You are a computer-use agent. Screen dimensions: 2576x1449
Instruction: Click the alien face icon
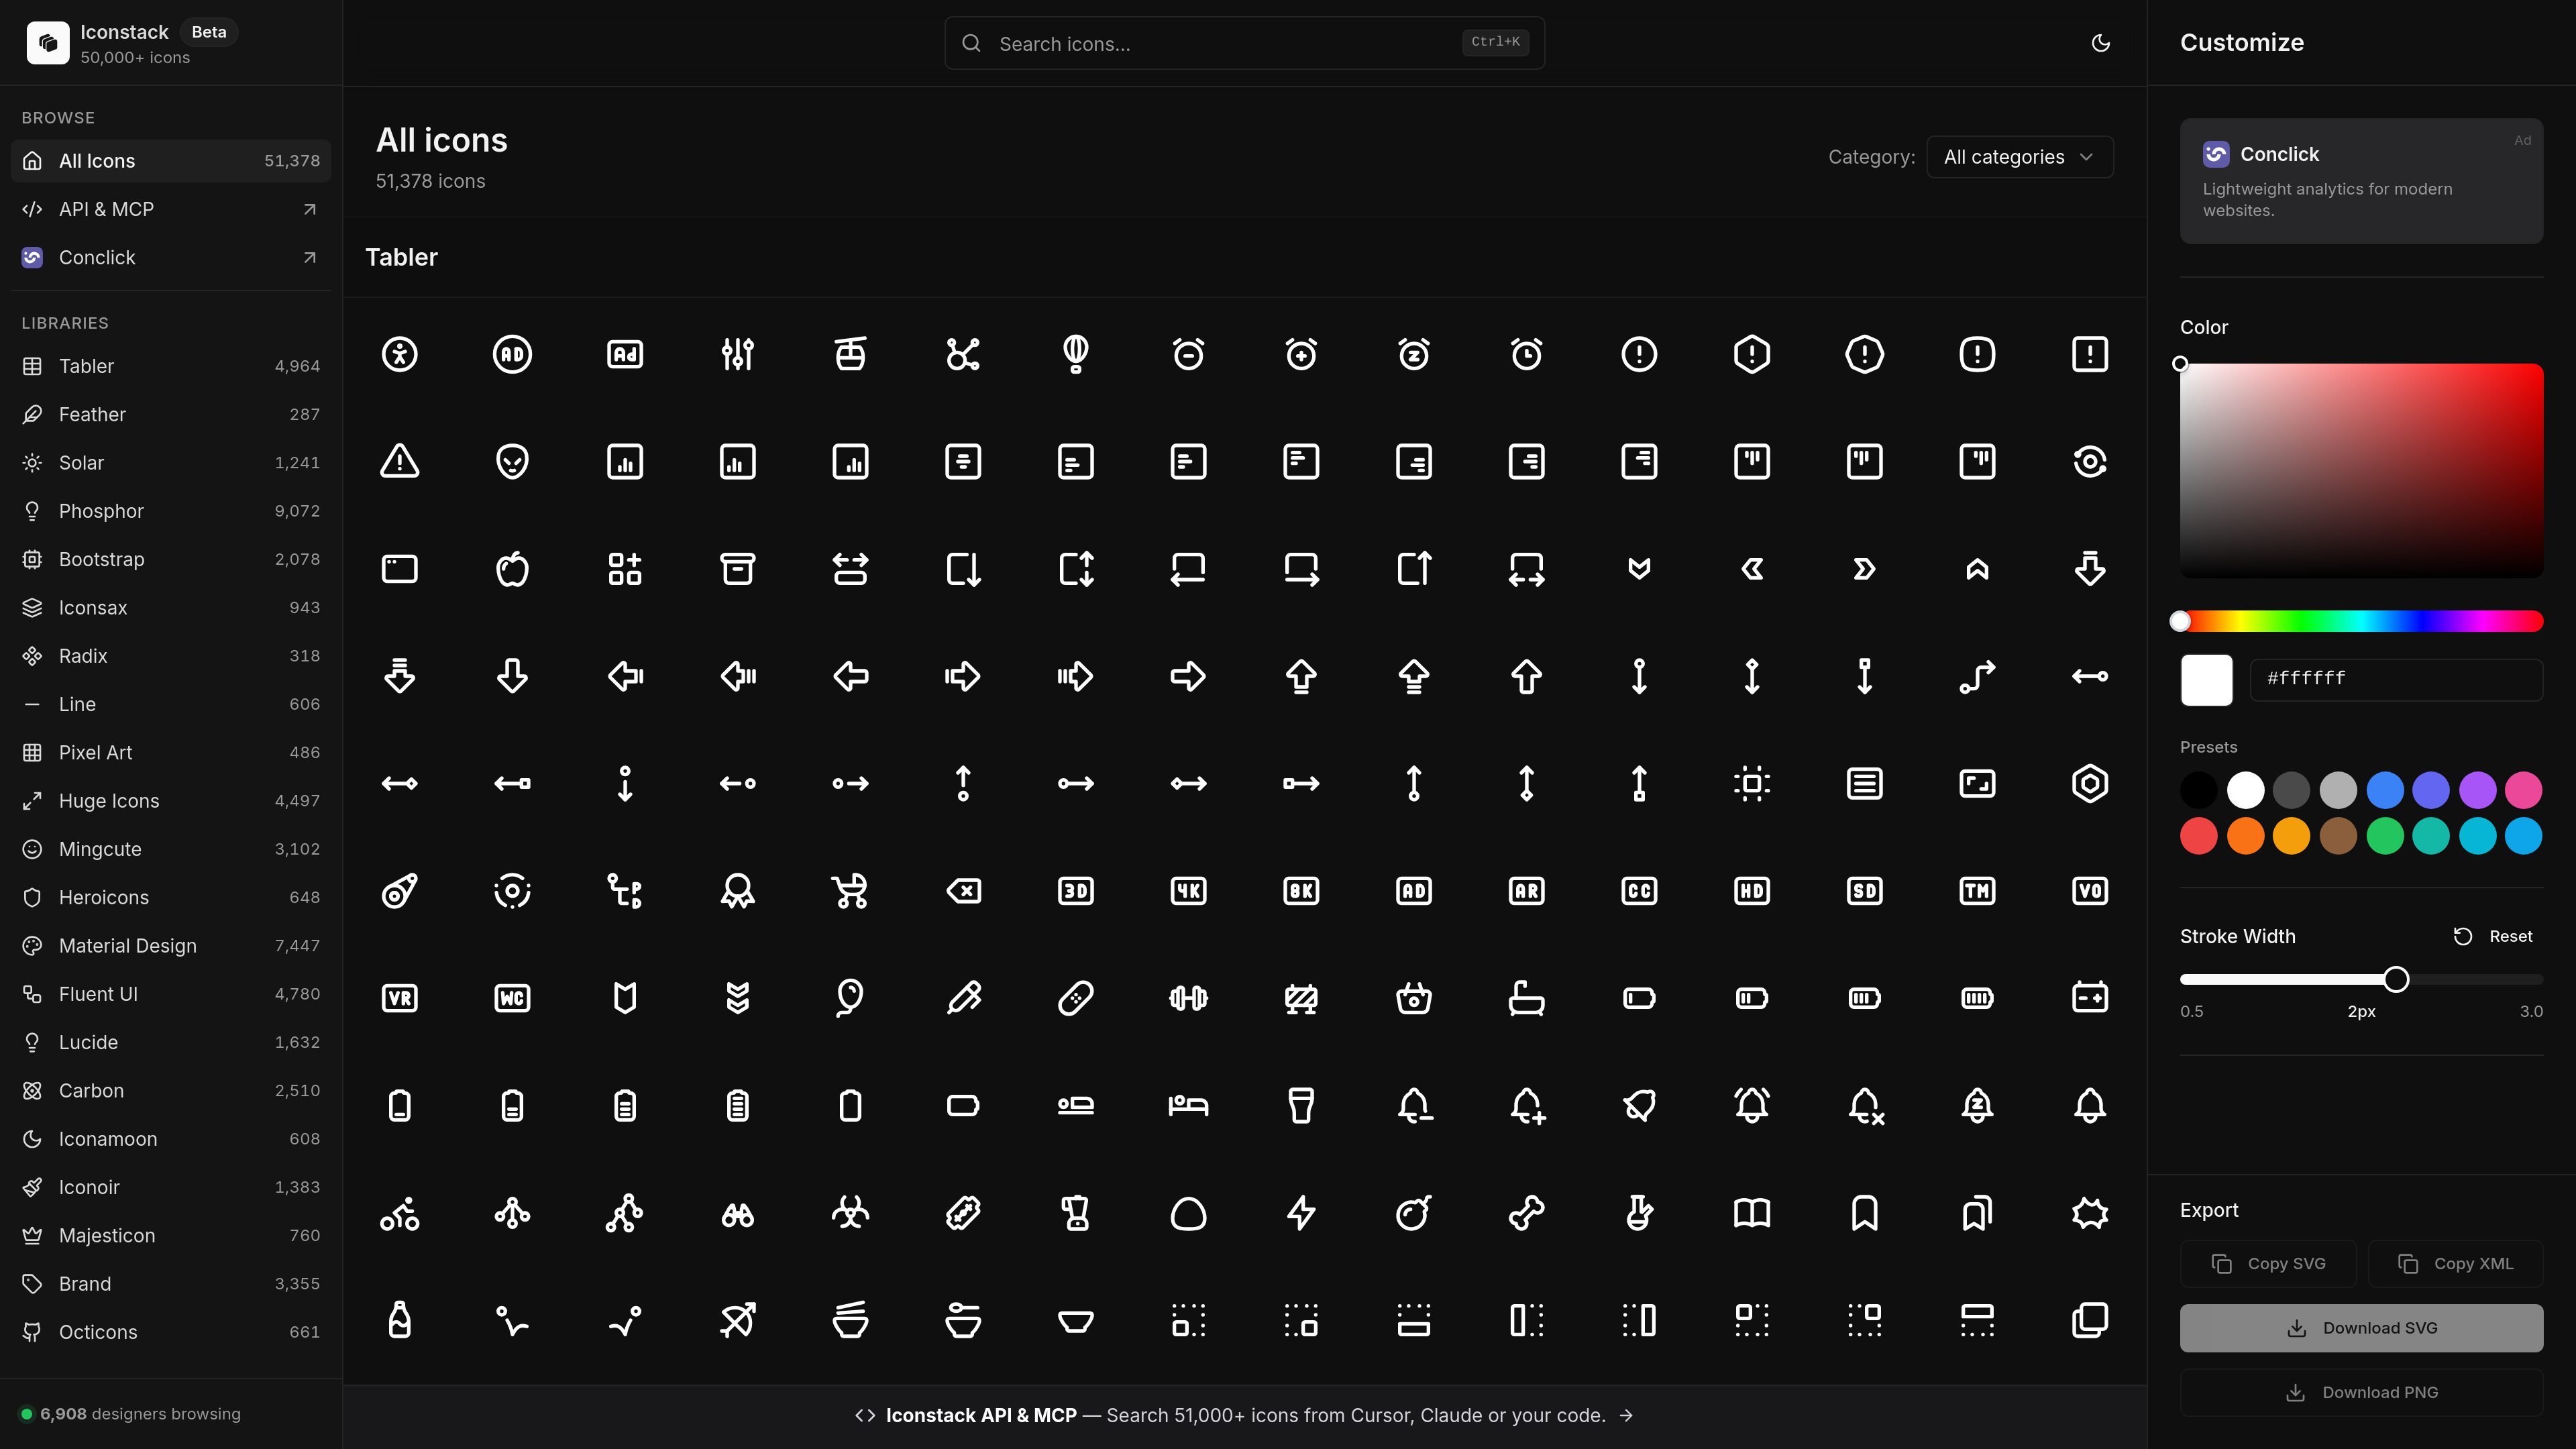tap(512, 461)
